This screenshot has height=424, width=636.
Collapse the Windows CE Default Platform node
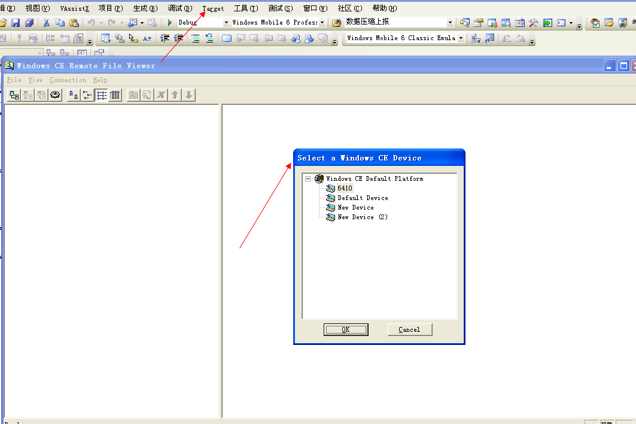(308, 178)
